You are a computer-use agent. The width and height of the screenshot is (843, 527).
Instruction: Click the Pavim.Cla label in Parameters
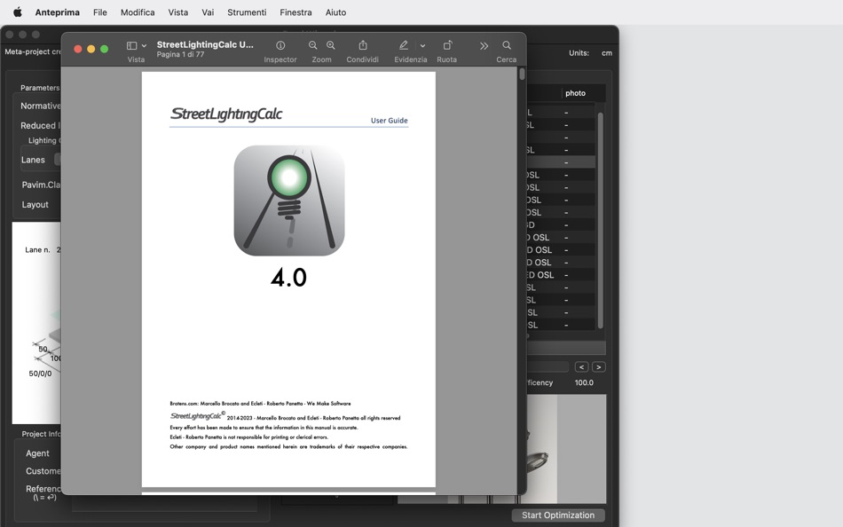(41, 185)
